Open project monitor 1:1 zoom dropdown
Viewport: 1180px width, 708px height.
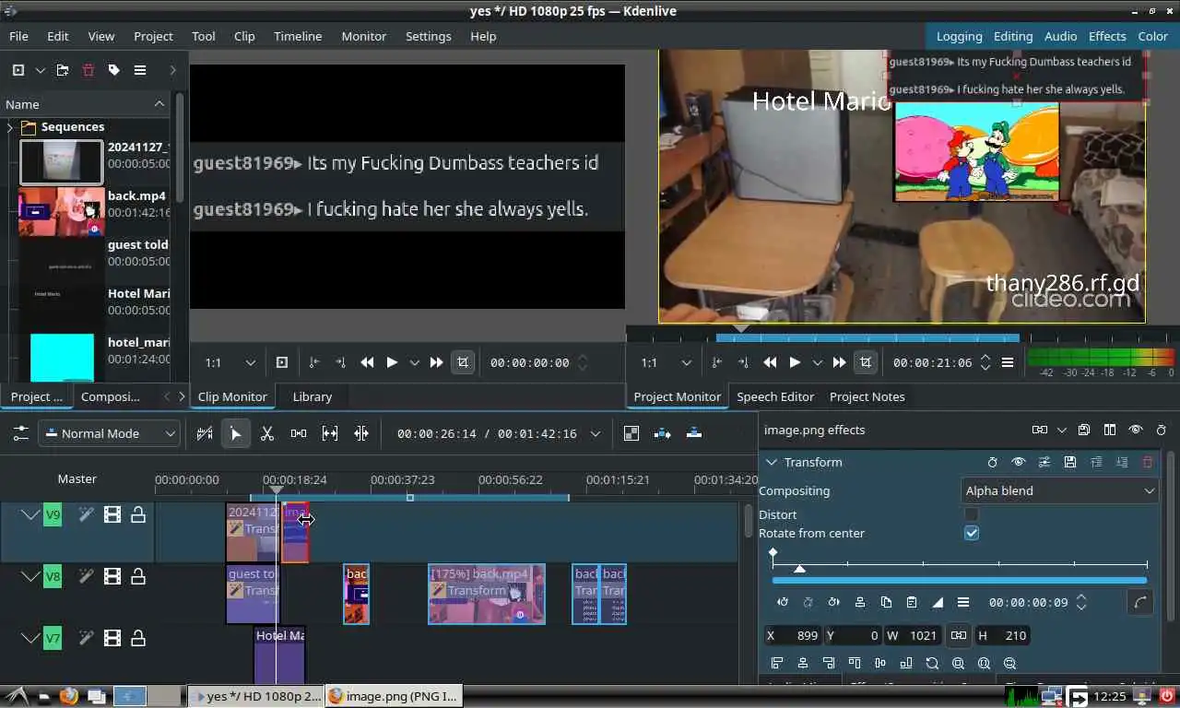[666, 362]
